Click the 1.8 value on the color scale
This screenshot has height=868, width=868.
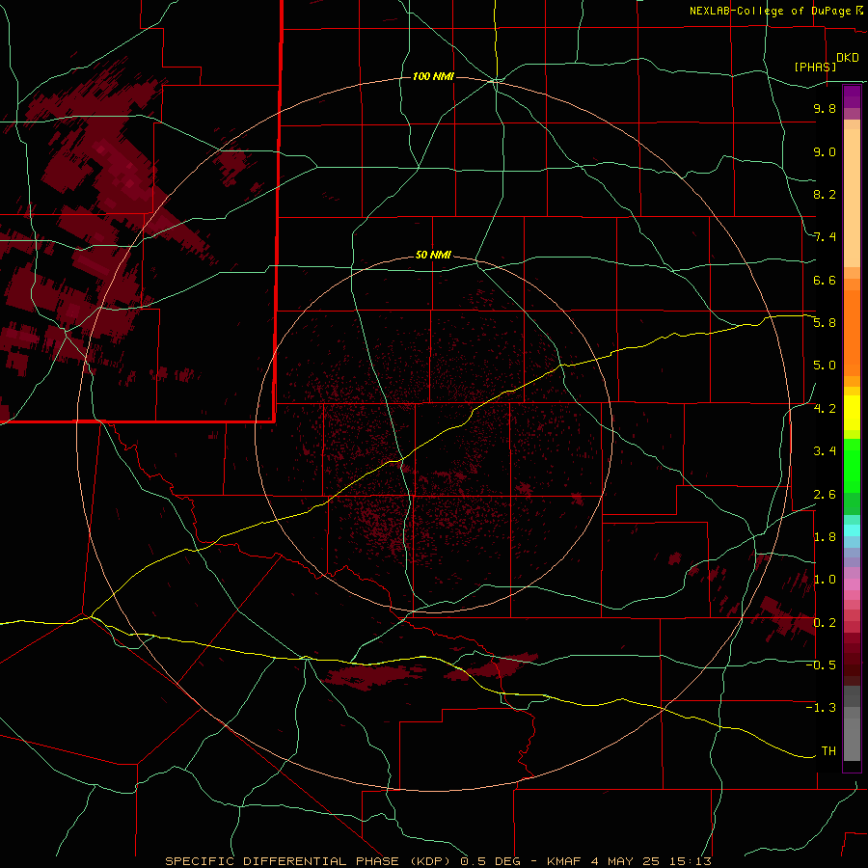click(825, 537)
